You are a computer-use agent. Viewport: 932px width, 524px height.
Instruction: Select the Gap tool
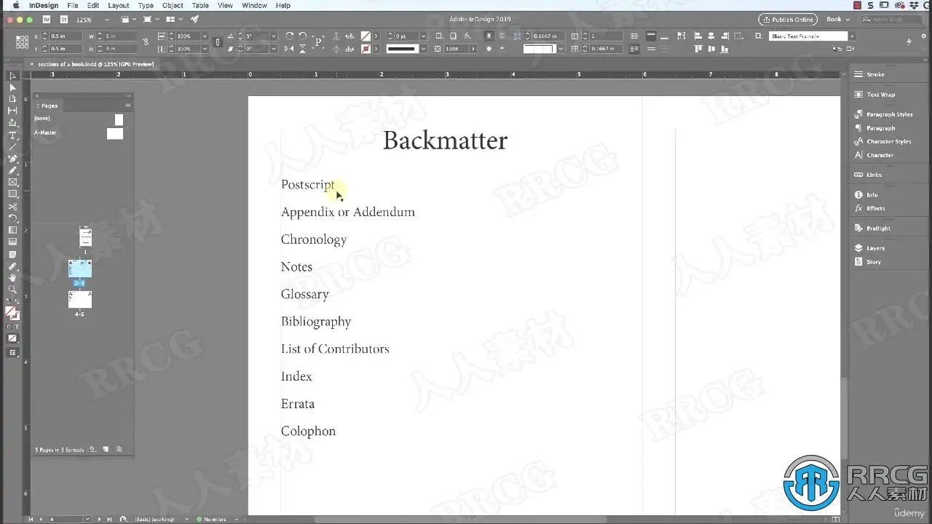(12, 111)
